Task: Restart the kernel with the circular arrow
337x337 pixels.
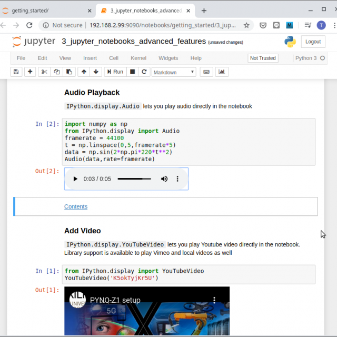Action: coord(144,72)
